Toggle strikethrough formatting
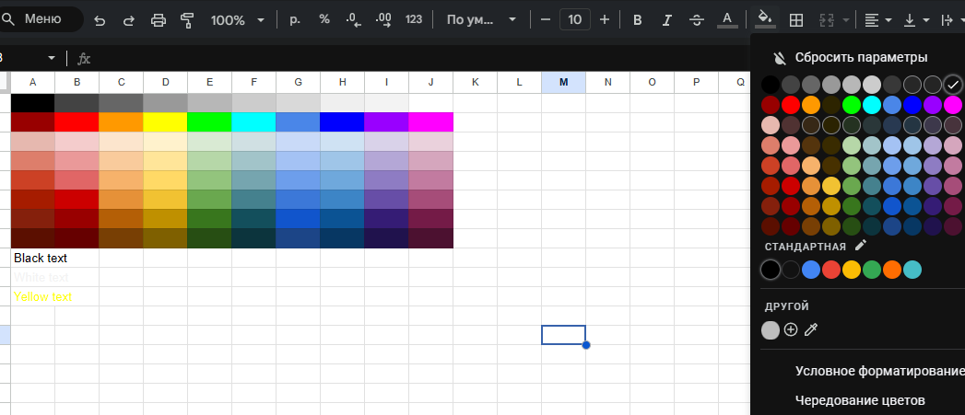Viewport: 965px width, 415px height. pos(697,20)
